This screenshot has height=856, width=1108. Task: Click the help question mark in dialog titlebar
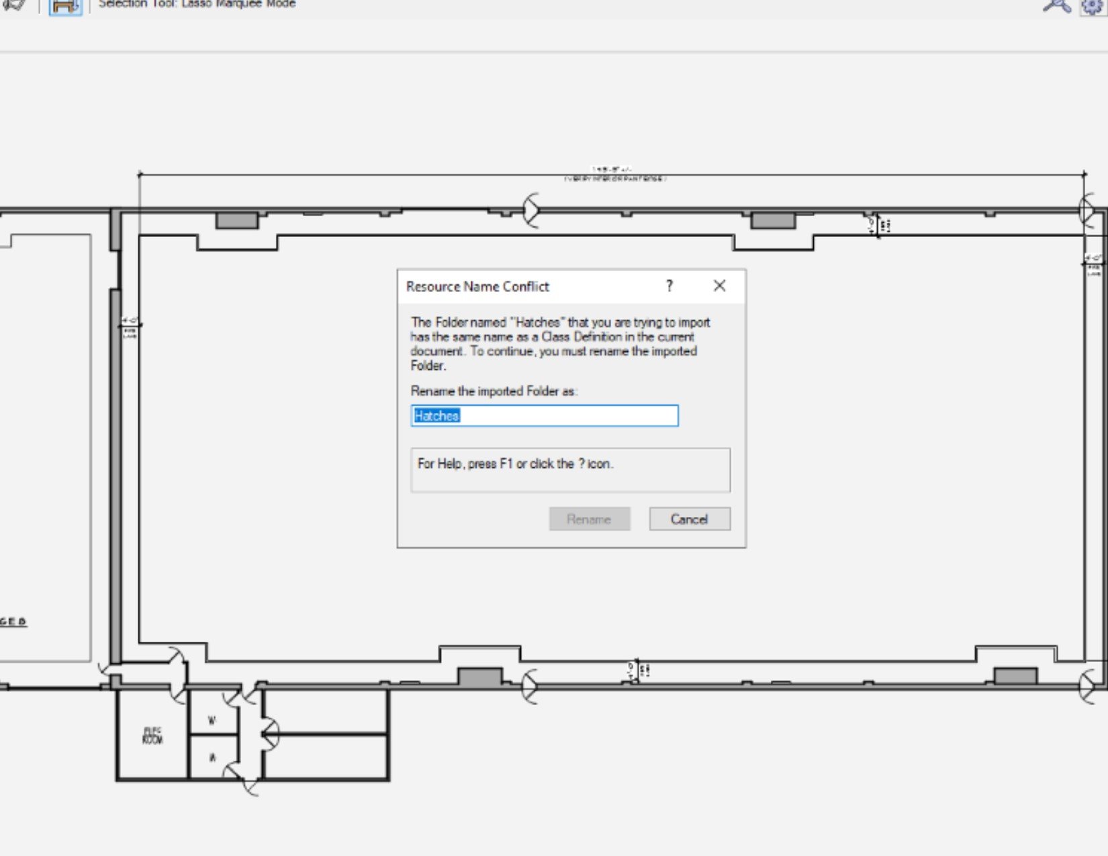(669, 286)
